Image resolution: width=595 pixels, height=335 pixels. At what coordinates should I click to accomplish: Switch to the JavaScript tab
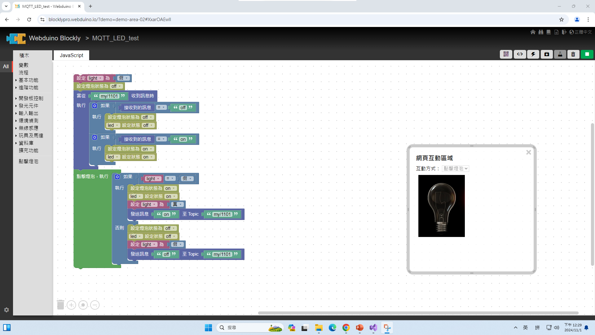(71, 55)
